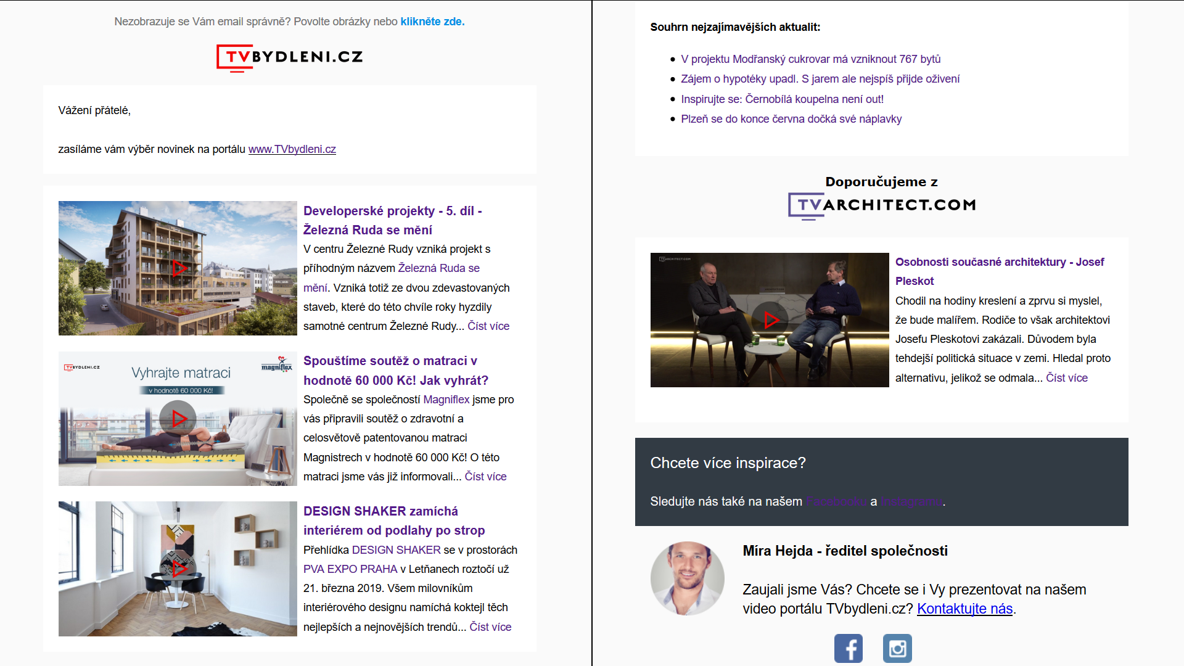Click the Instagram icon at the bottom

pyautogui.click(x=897, y=648)
